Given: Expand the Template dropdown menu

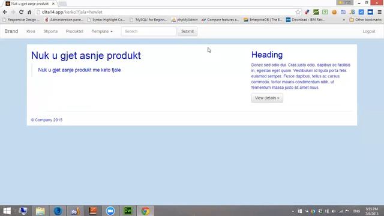Looking at the screenshot, I should pos(102,31).
